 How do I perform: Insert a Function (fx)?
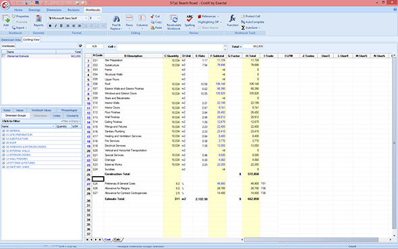[233, 21]
